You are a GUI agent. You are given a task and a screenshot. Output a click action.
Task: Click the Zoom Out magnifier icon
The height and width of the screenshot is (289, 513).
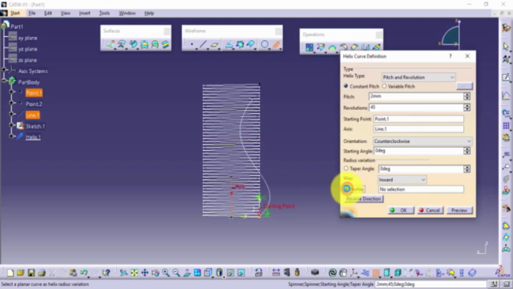(176, 273)
